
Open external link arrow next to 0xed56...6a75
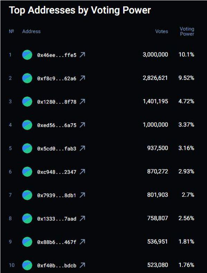82,125
